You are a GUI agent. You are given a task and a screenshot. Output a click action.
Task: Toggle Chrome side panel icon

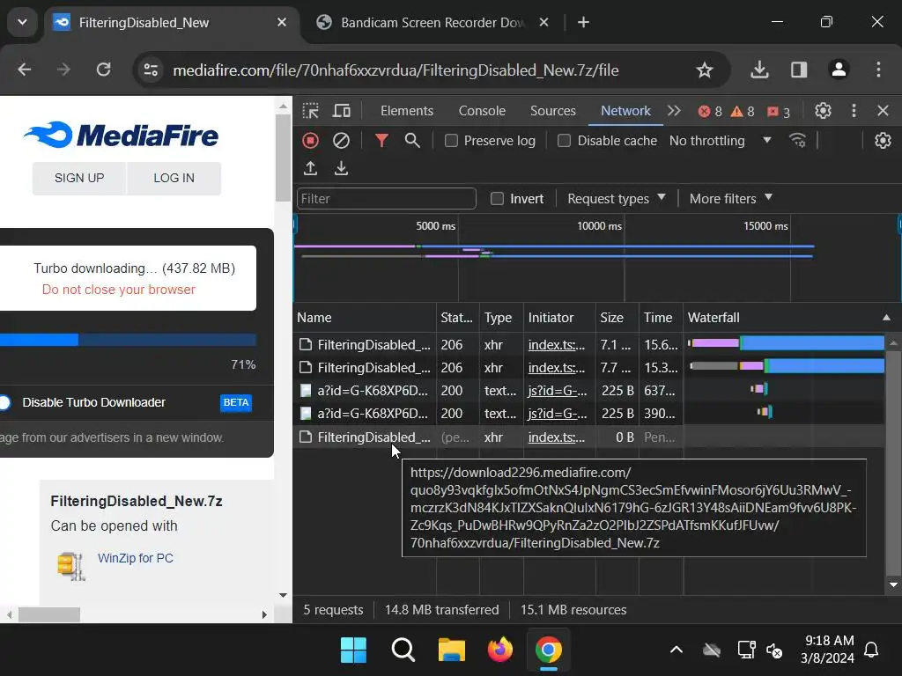(x=799, y=70)
